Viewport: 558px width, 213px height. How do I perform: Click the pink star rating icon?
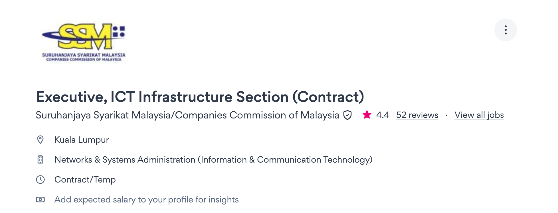click(x=367, y=115)
